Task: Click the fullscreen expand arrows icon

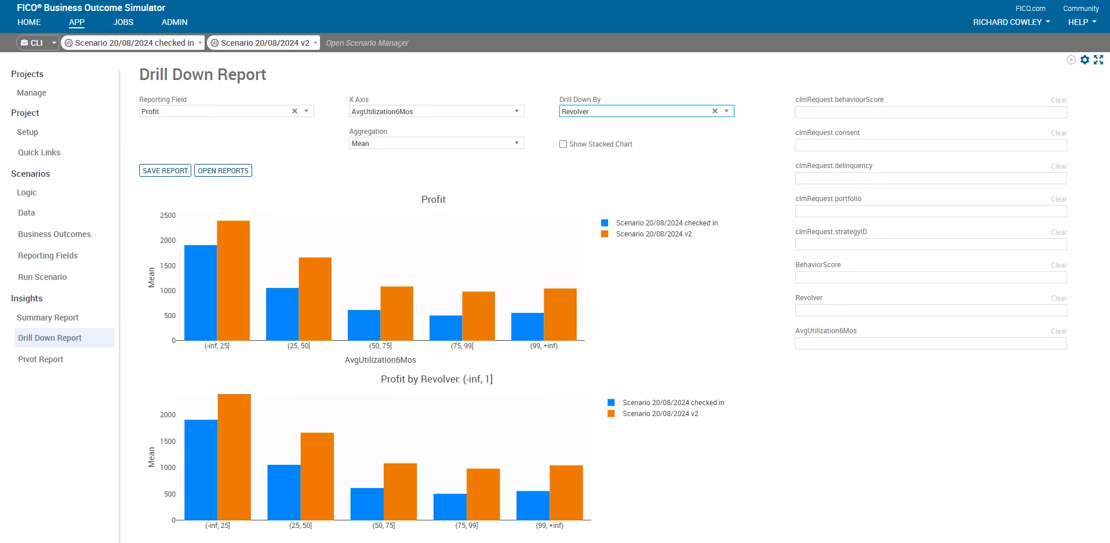Action: [1098, 60]
